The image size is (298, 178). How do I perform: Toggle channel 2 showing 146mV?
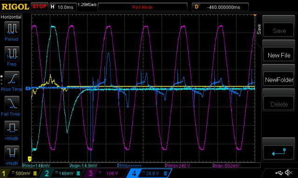pos(62,173)
